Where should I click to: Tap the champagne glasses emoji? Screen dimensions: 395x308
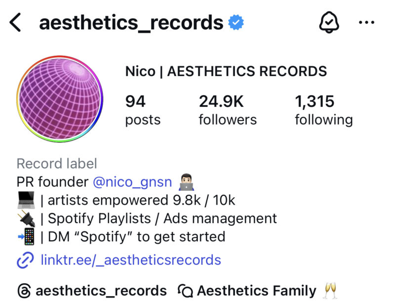click(330, 291)
